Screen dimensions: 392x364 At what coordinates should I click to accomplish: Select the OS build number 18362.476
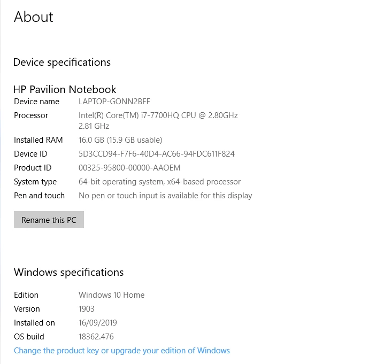[x=96, y=337]
